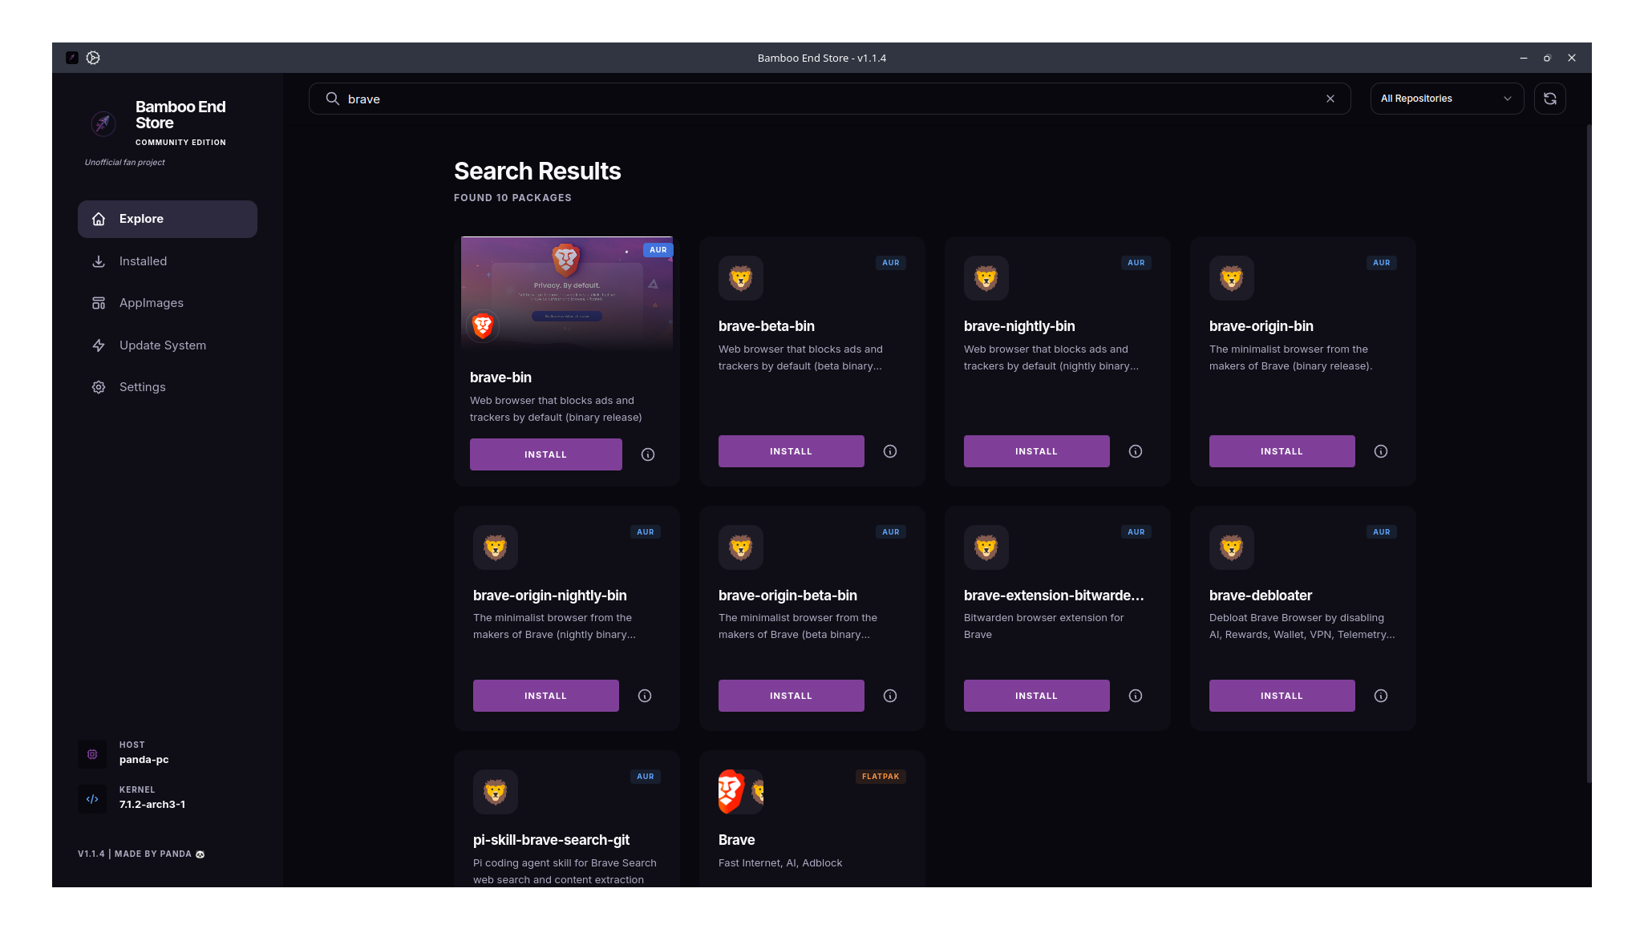
Task: Click the 'FOUND 10 PACKAGES' text
Action: point(512,198)
